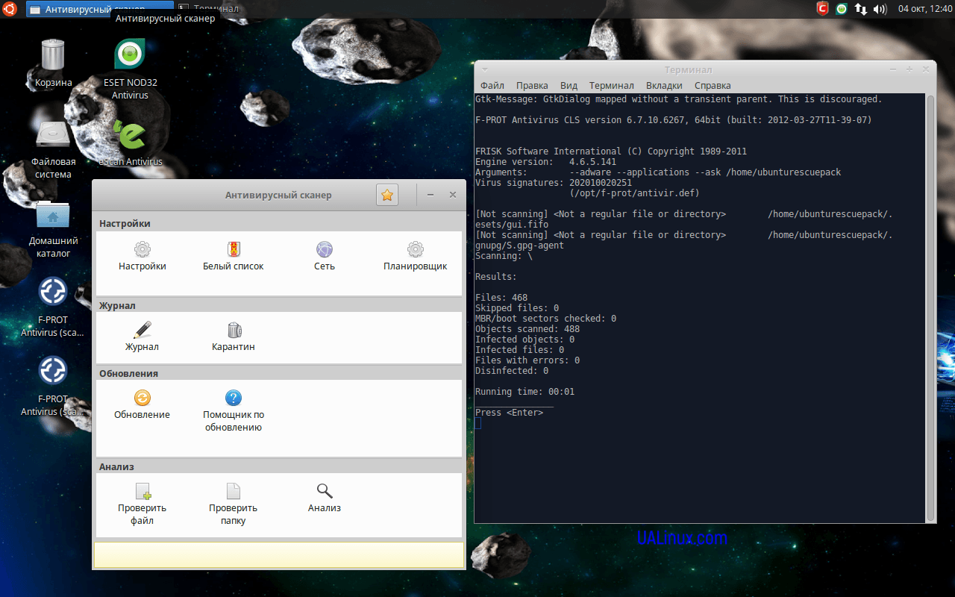Screen dimensions: 955x597
Task: Select the bottom-most F-PROT Antivirus desktop icon
Action: coord(54,386)
